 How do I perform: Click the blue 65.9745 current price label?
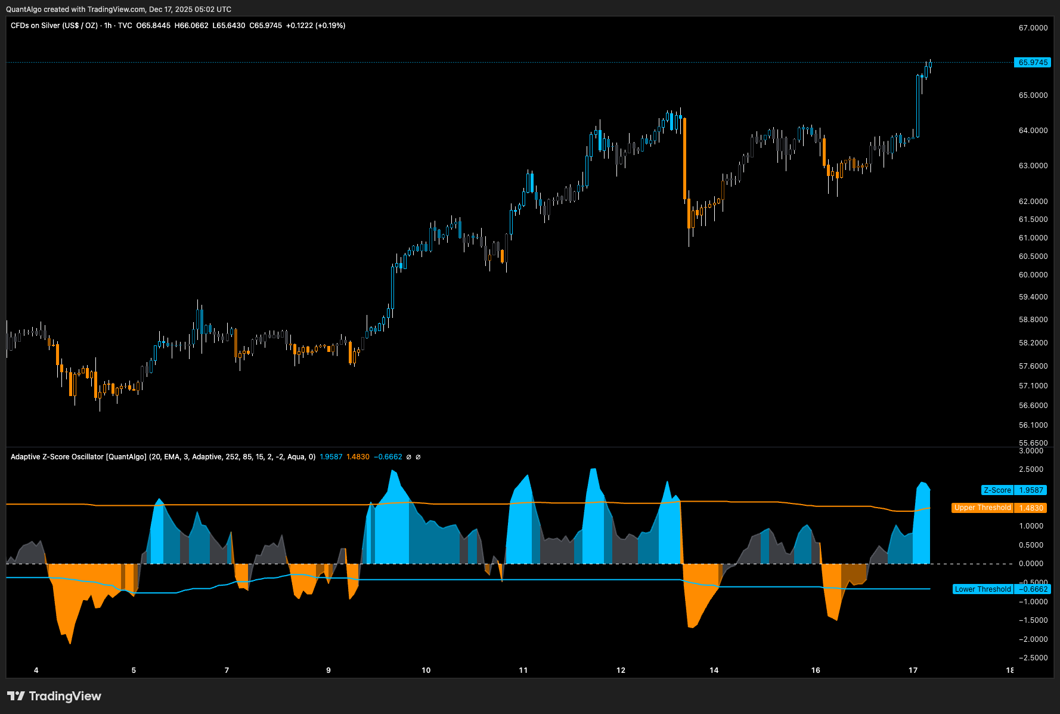click(x=1033, y=63)
